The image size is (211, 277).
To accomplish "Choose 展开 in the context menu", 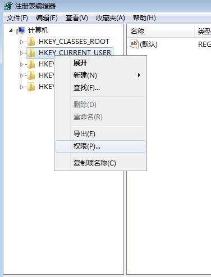I will pyautogui.click(x=100, y=63).
